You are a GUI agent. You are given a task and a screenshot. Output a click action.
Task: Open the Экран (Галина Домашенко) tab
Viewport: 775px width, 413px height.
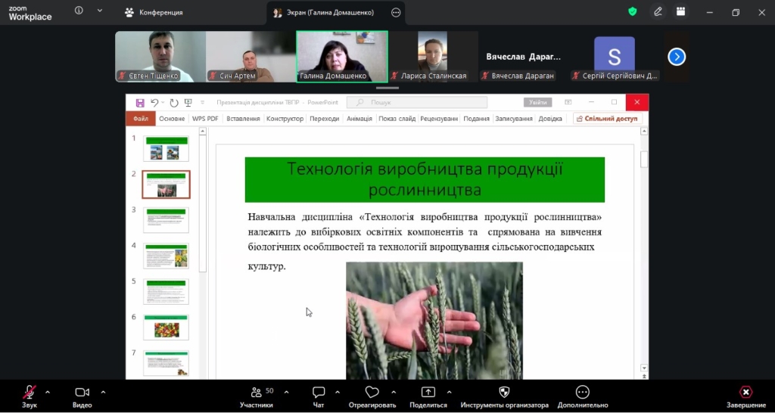click(x=328, y=13)
